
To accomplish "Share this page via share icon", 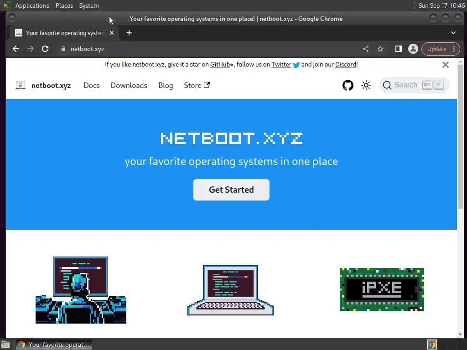I will pyautogui.click(x=366, y=49).
